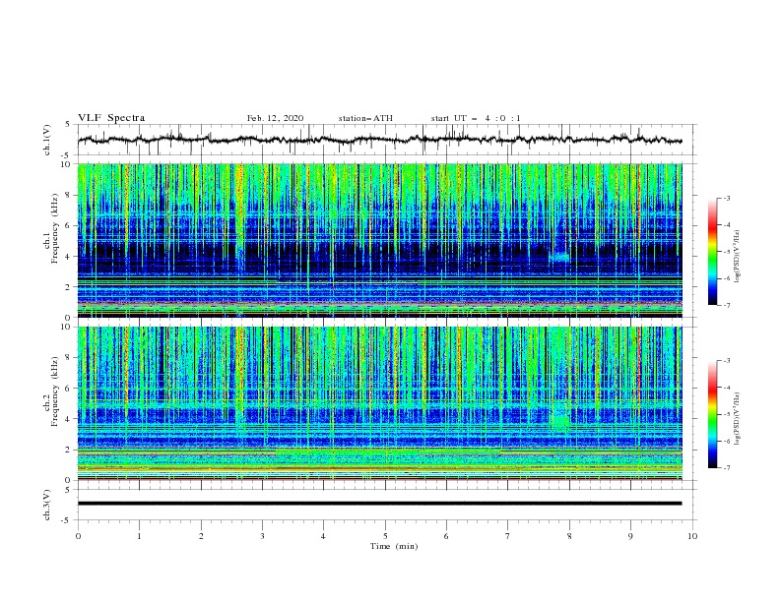Click the "-3" label on ch.1 colorbar
This screenshot has width=780, height=602.
tap(725, 198)
